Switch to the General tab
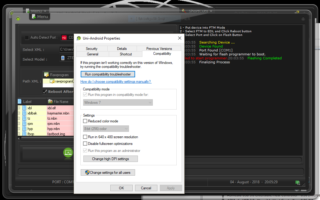The height and width of the screenshot is (200, 320). tap(93, 54)
